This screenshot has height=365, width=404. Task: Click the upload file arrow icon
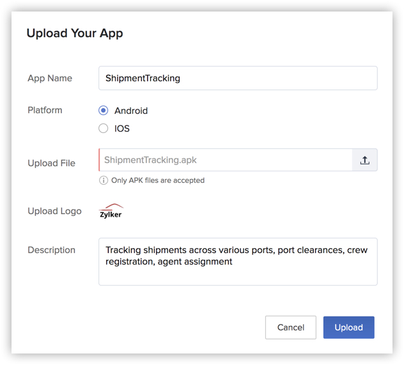(x=364, y=160)
